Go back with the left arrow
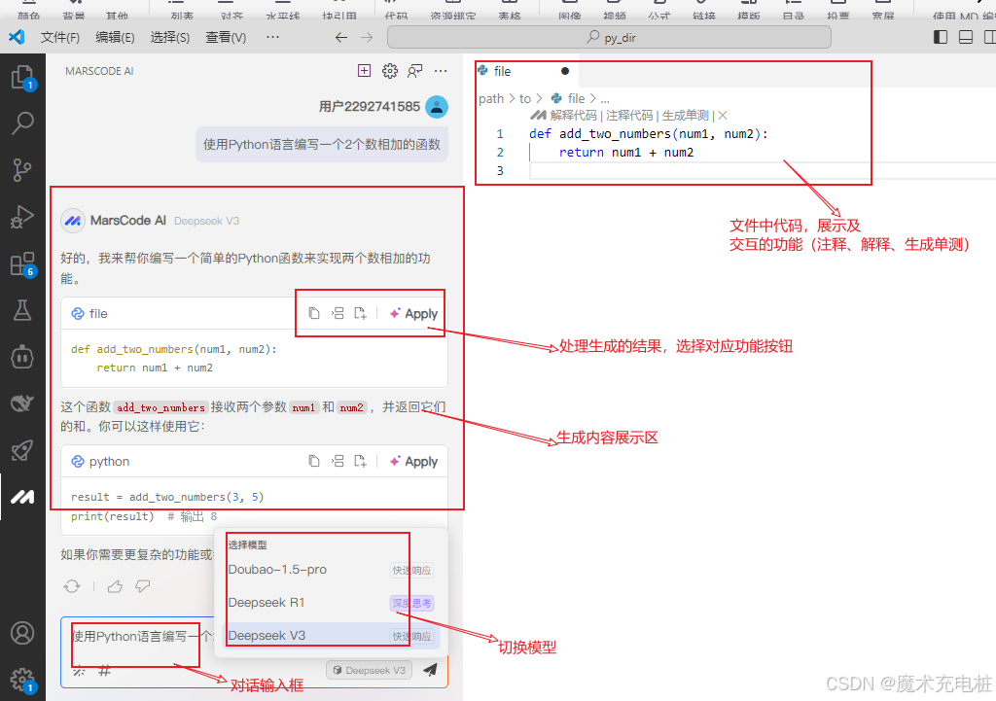Viewport: 996px width, 701px height. pyautogui.click(x=341, y=38)
